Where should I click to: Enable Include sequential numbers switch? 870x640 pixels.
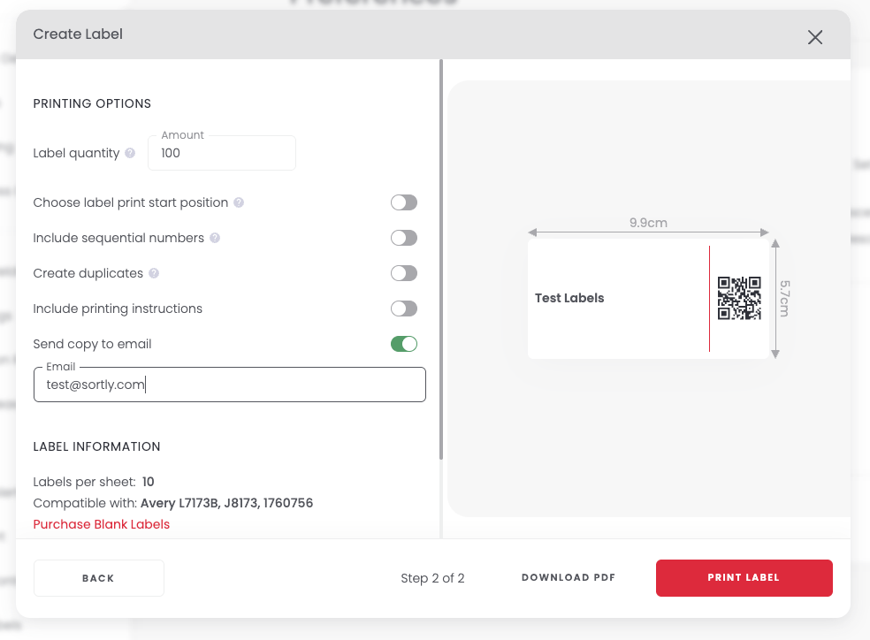(404, 238)
